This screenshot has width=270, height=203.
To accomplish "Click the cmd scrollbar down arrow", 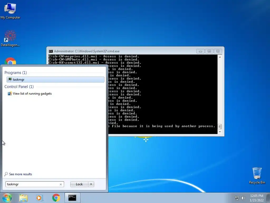I will [220, 132].
